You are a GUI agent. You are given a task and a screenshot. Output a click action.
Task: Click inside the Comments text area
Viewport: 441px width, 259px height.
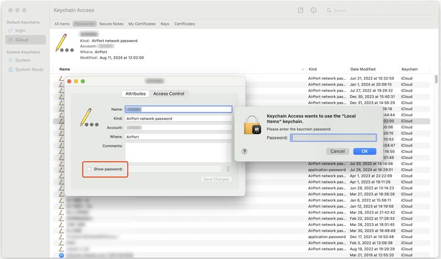click(x=176, y=153)
